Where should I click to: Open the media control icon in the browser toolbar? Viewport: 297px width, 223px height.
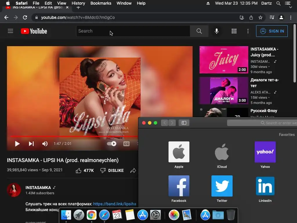click(x=272, y=17)
